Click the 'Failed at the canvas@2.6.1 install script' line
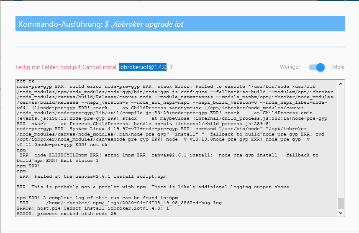The image size is (359, 233). click(x=93, y=177)
